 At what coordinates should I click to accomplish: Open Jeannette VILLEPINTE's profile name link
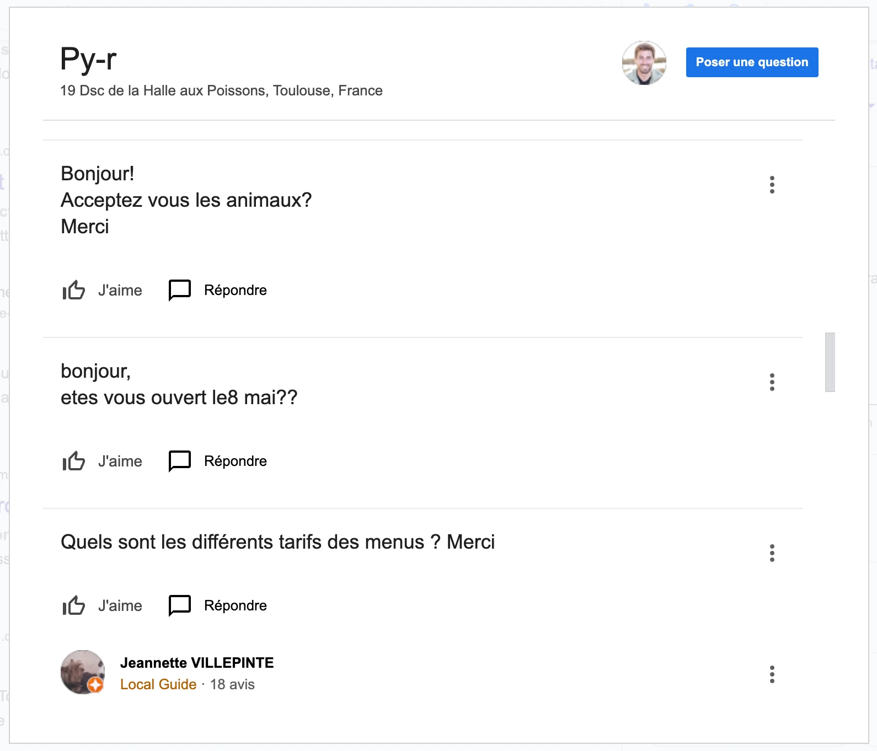point(197,663)
